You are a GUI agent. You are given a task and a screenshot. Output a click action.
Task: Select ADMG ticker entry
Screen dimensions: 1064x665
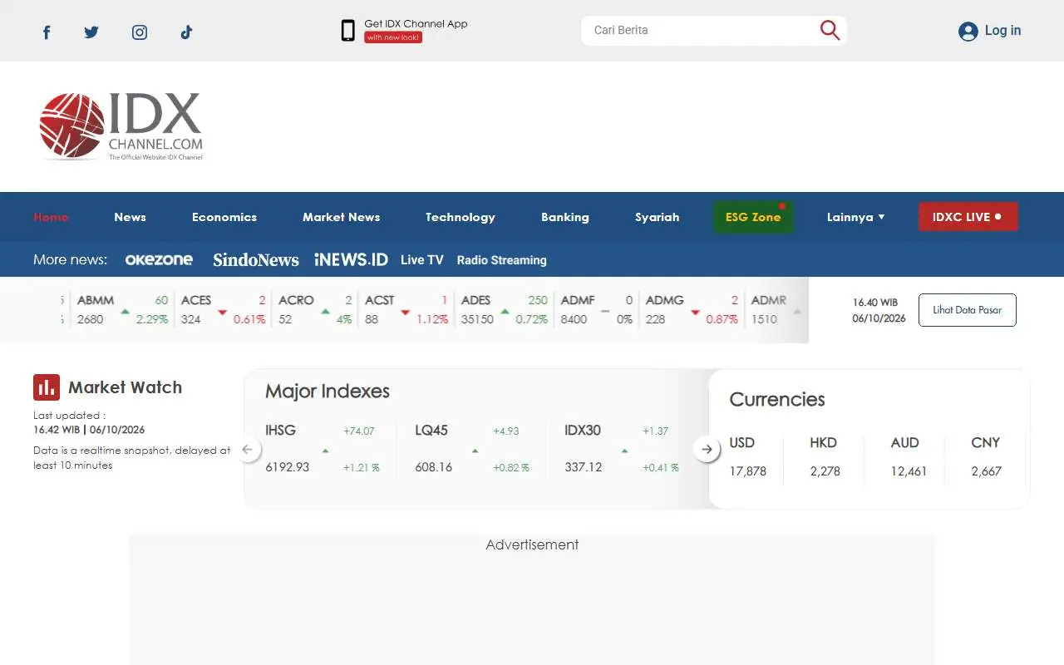692,309
